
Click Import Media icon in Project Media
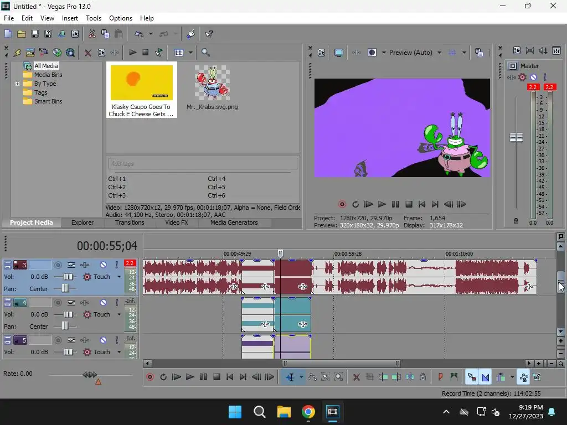(30, 53)
